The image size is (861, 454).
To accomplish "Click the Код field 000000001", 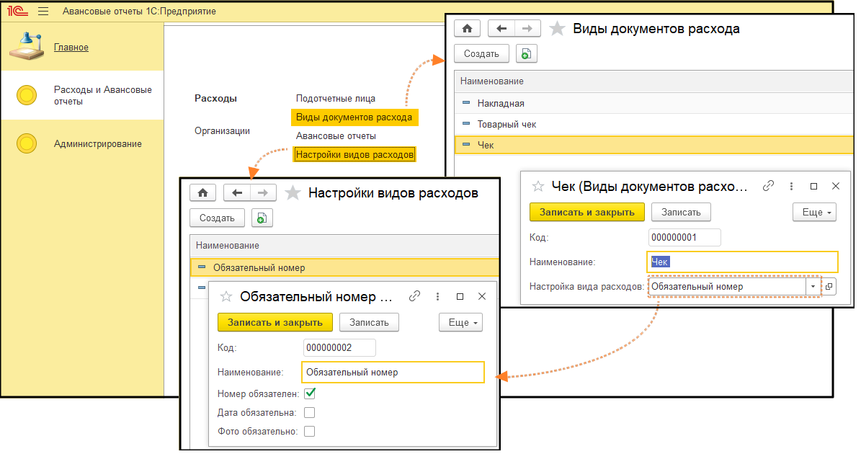I will (x=684, y=237).
